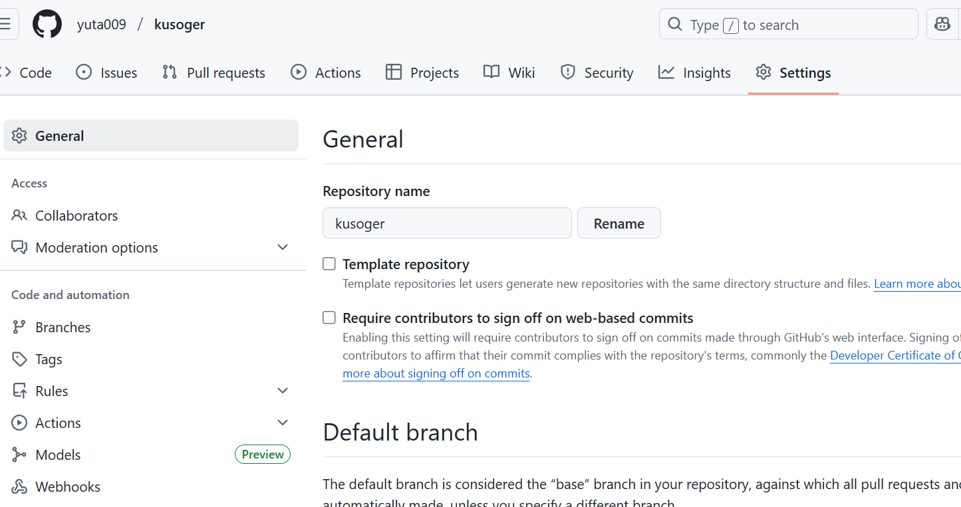The height and width of the screenshot is (507, 961).
Task: Expand the Moderation options section
Action: click(283, 247)
